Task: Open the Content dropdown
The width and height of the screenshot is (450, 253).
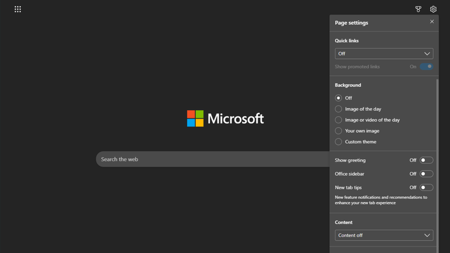Action: tap(384, 235)
